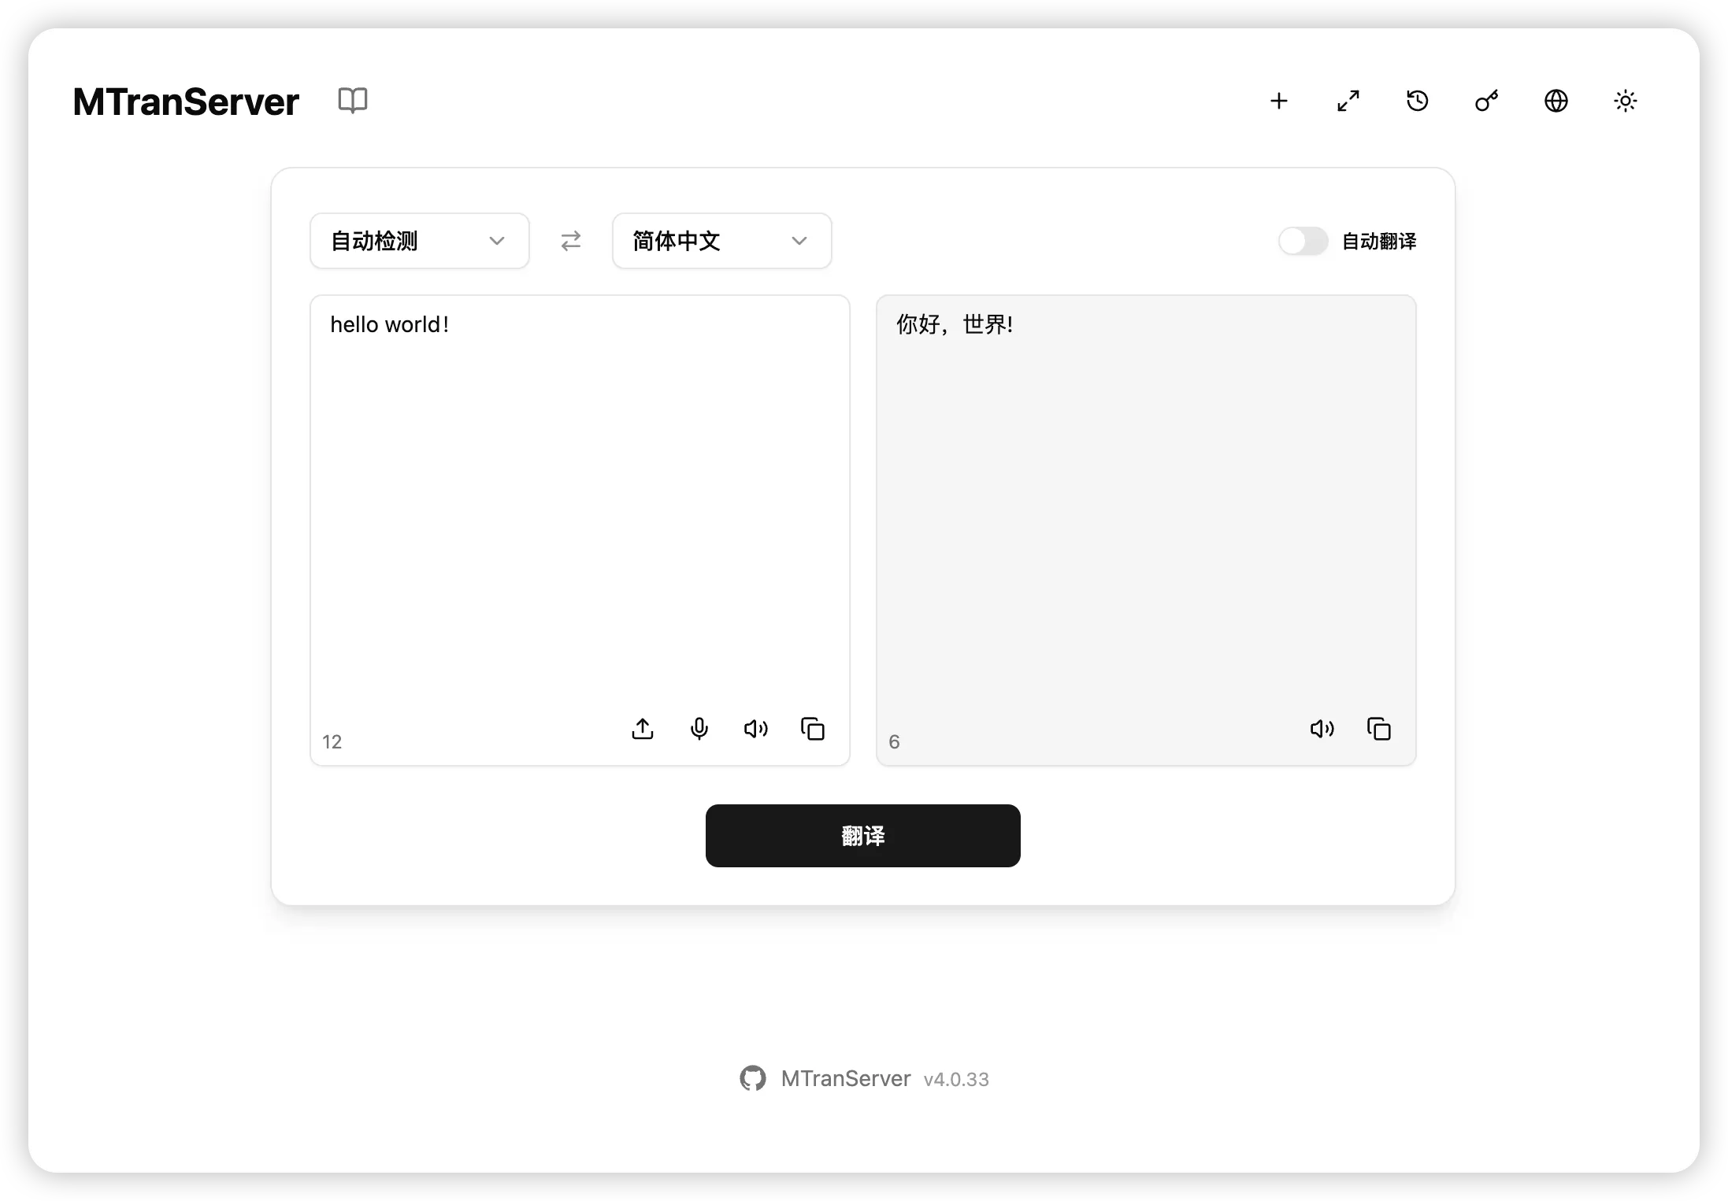Viewport: 1728px width, 1201px height.
Task: Open the GitHub logo in footer
Action: (753, 1078)
